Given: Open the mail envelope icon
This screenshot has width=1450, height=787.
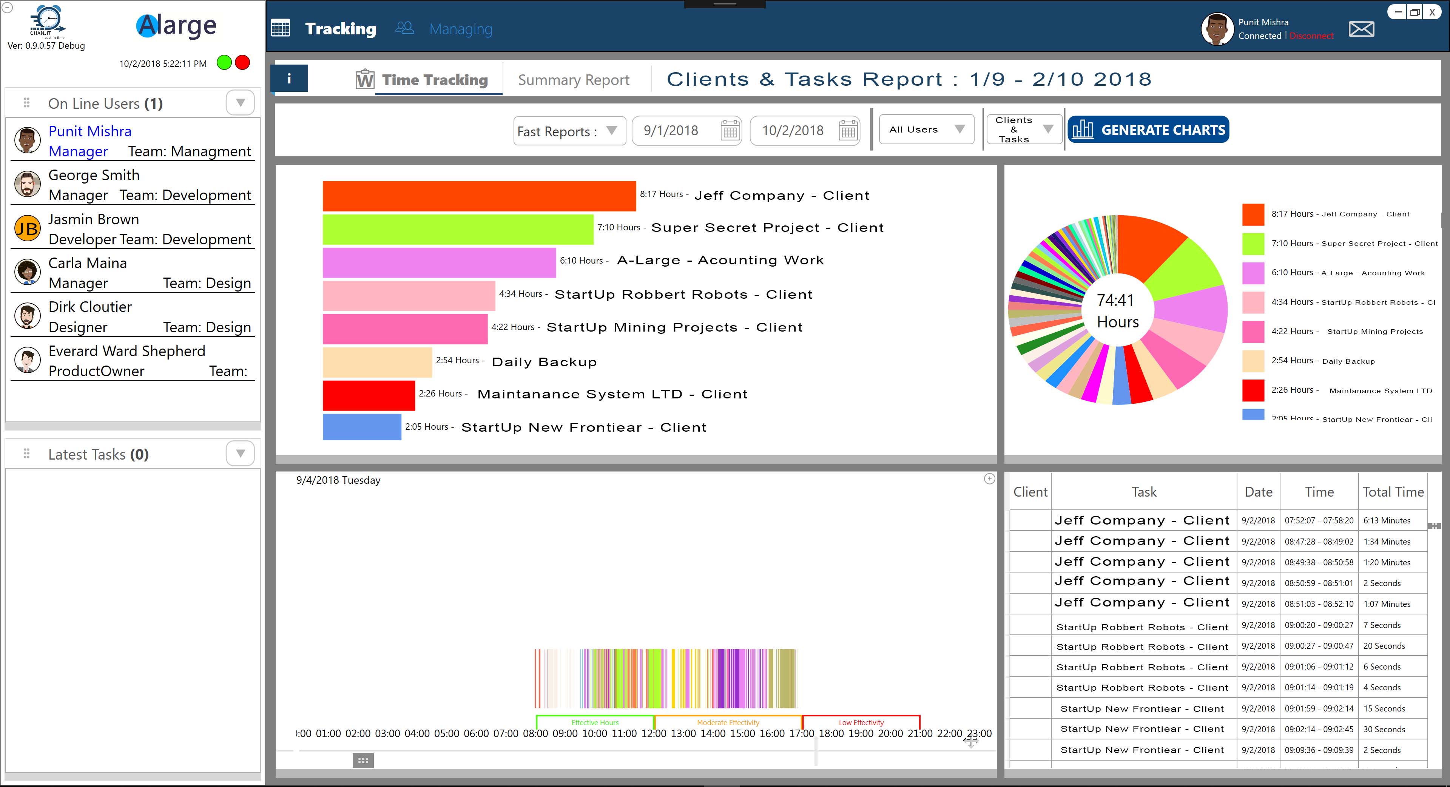Looking at the screenshot, I should [1361, 29].
